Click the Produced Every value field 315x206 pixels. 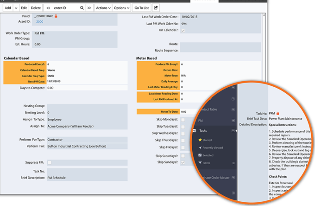pos(87,64)
